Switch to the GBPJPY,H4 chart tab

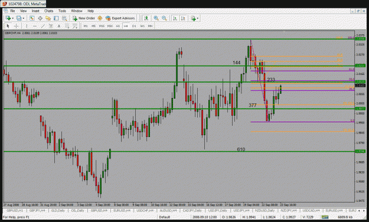[x=37, y=210]
